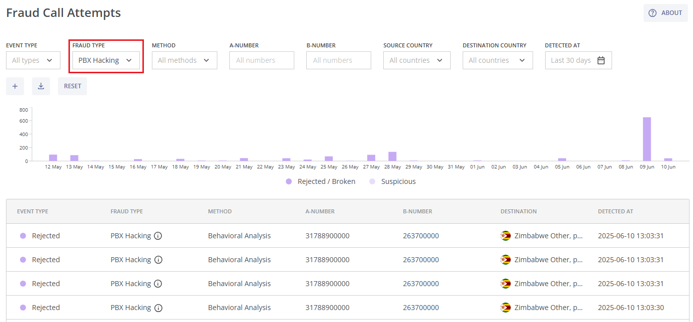693x322 pixels.
Task: Open the Method dropdown showing All methods
Action: click(x=184, y=60)
